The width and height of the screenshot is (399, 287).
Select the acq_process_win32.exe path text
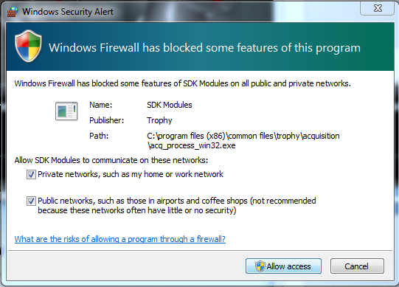point(243,141)
